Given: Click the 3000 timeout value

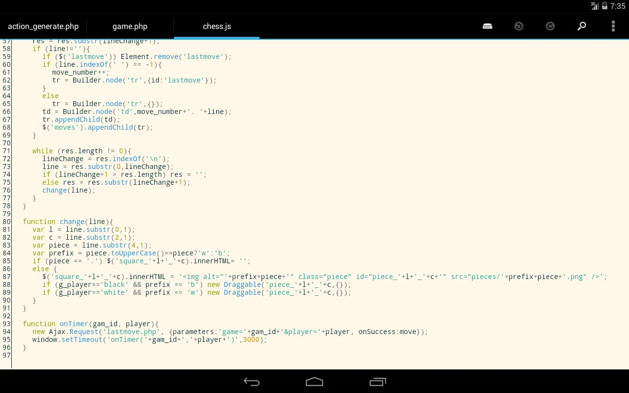Looking at the screenshot, I should click(x=251, y=339).
